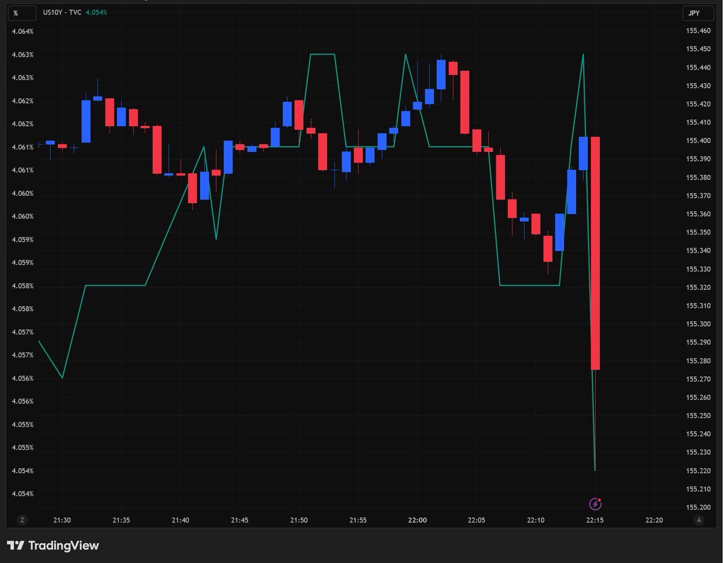Click the 21:35 time axis label
723x563 pixels.
[x=121, y=520]
